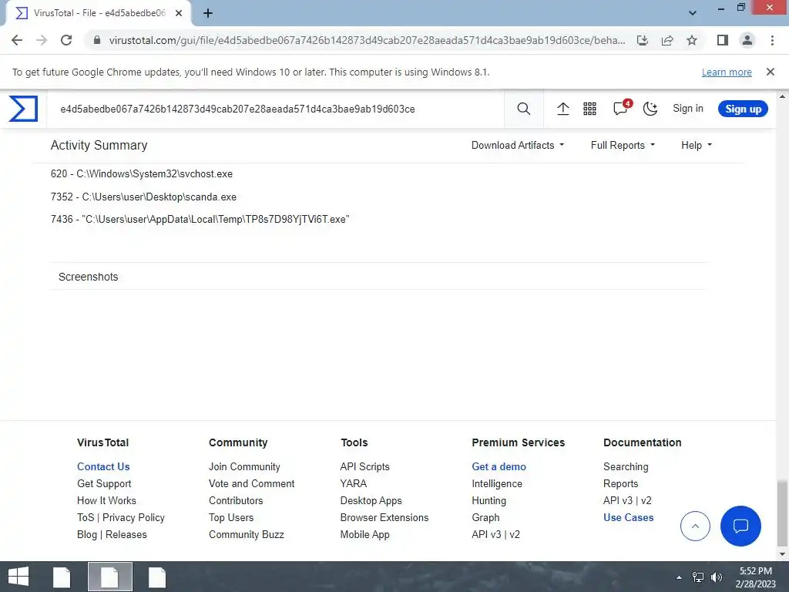Open How It Works link

click(x=106, y=500)
